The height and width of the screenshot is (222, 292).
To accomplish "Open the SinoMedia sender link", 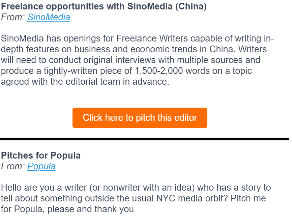I will click(49, 17).
